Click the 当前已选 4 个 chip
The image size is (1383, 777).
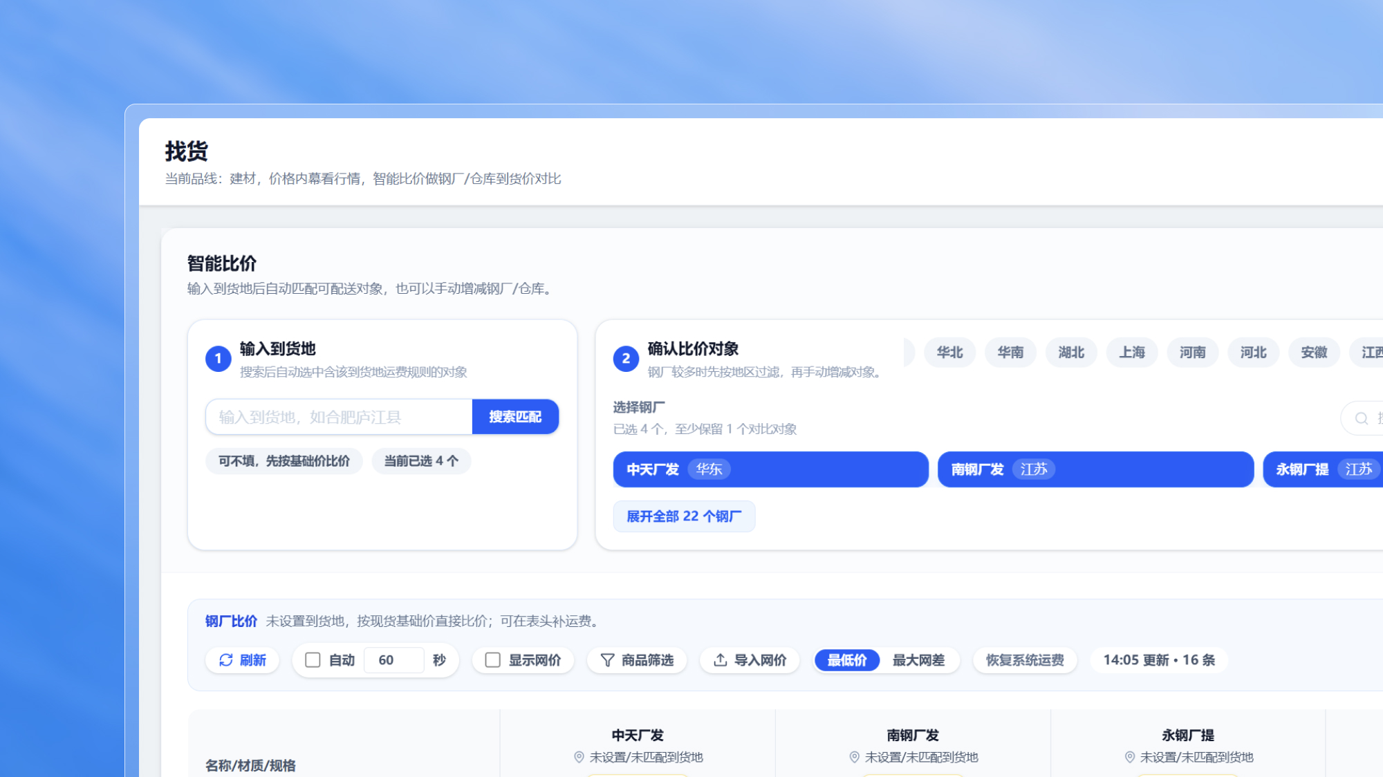(421, 461)
